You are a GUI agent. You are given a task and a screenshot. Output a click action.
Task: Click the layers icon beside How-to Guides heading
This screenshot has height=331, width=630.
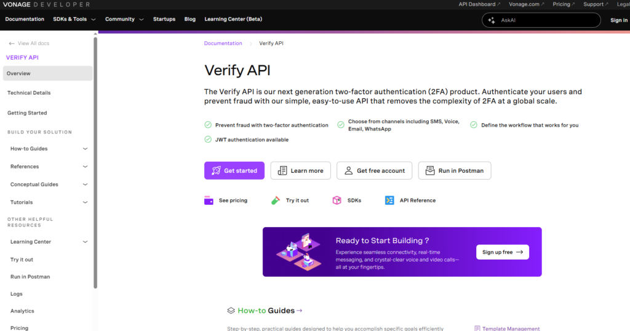231,311
